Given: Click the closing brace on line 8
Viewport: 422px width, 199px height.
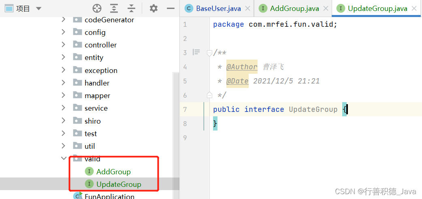Looking at the screenshot, I should [215, 123].
